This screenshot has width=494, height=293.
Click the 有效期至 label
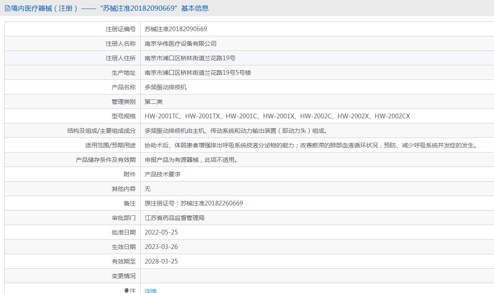[x=123, y=261]
